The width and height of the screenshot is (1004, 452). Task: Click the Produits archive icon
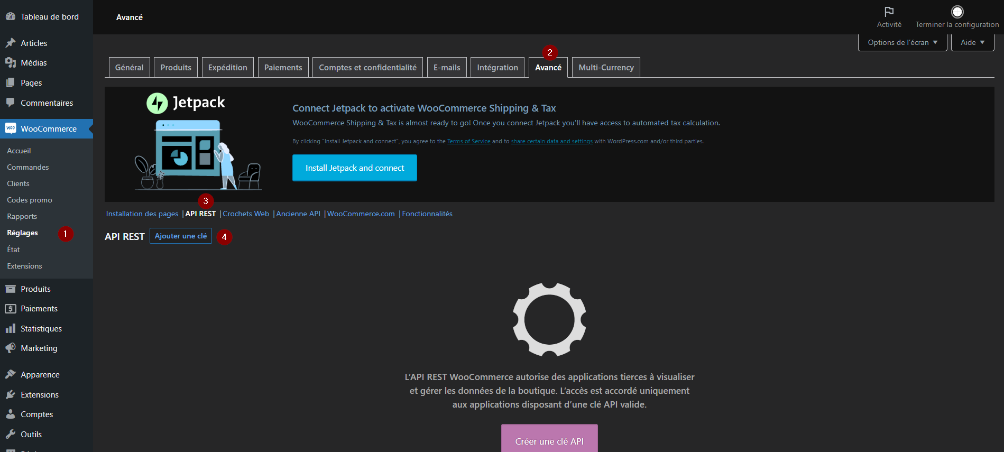(11, 289)
